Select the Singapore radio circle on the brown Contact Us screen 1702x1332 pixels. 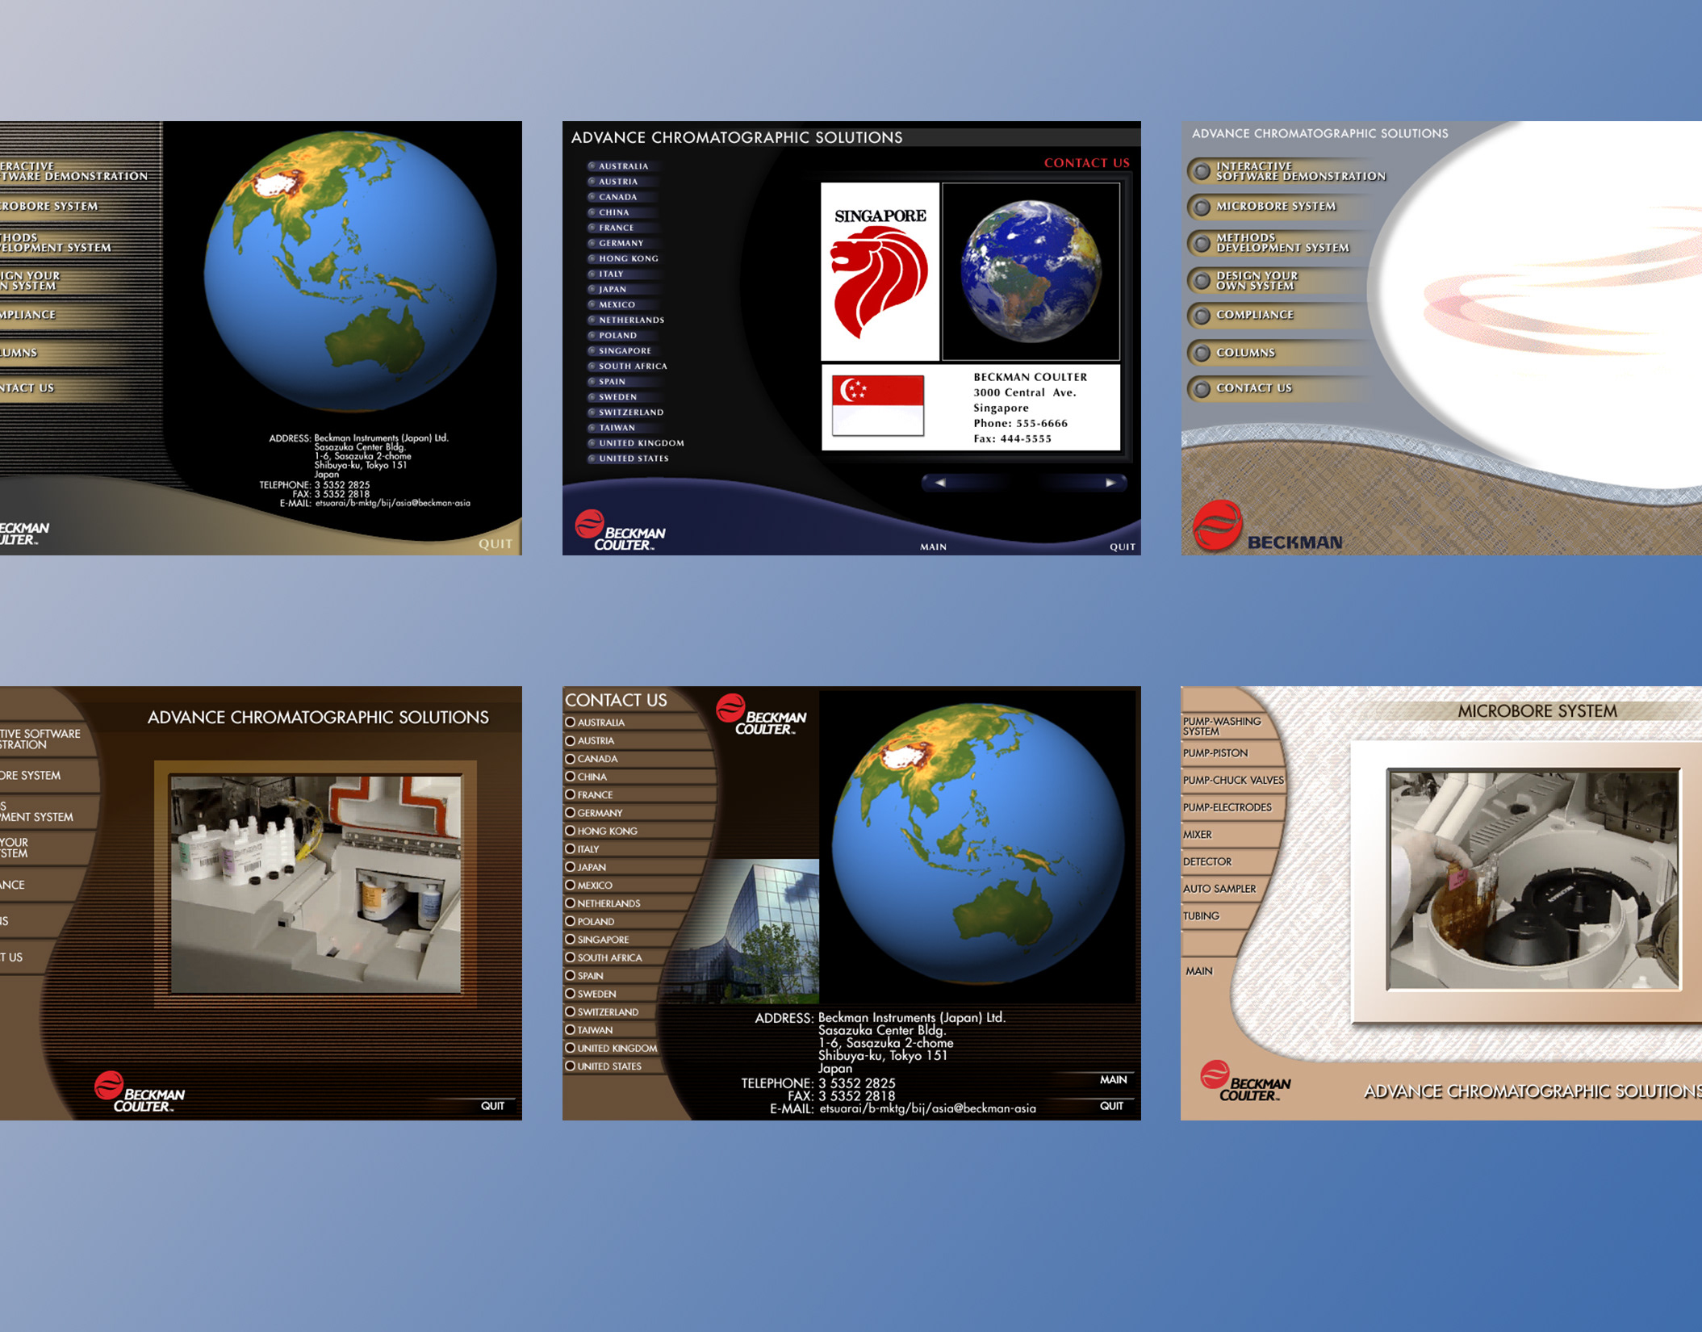pyautogui.click(x=570, y=940)
